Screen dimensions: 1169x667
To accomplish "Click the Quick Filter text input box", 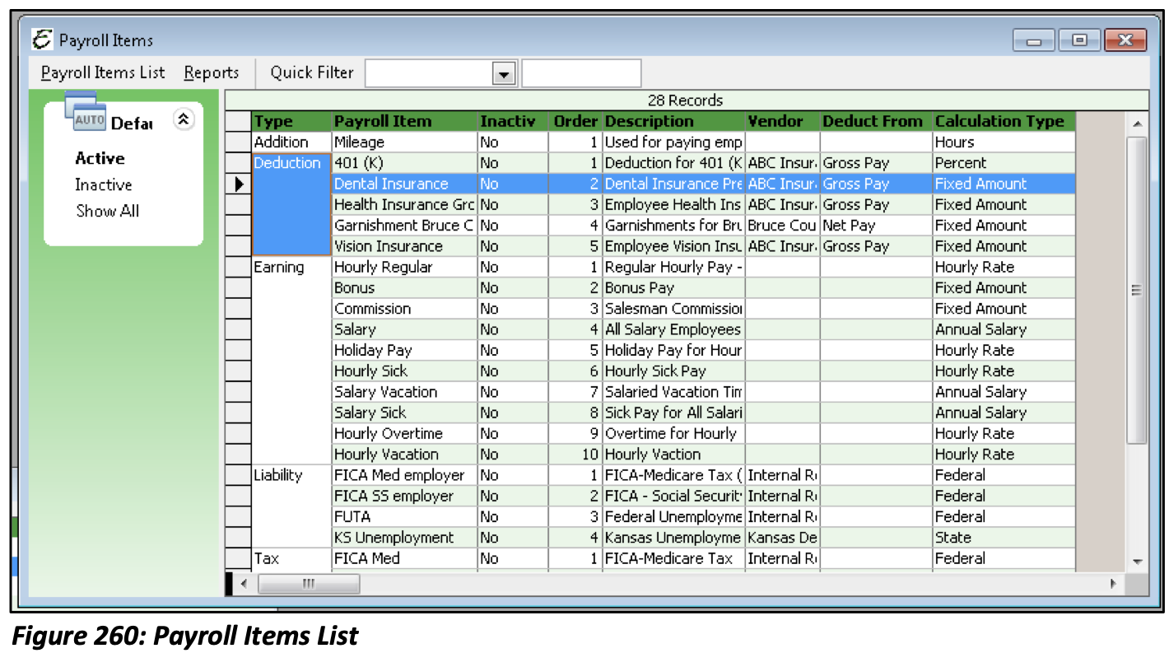I will (581, 72).
